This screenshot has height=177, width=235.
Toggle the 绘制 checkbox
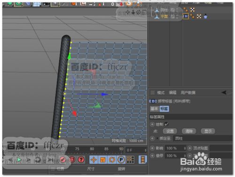click(x=166, y=124)
